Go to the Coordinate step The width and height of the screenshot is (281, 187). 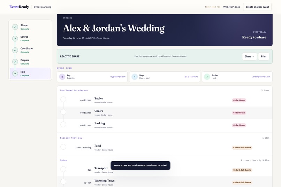[30, 50]
